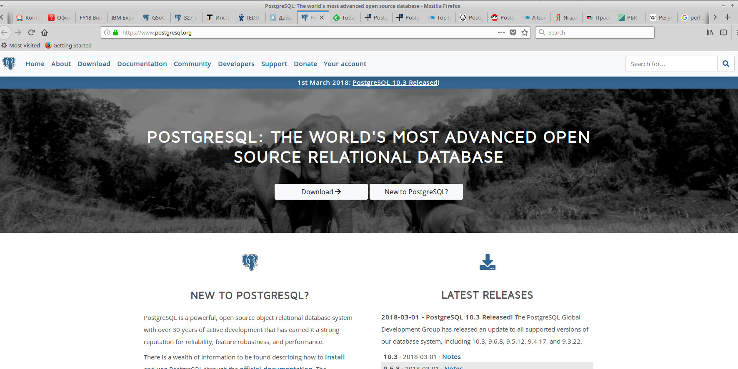This screenshot has width=738, height=369.
Task: Click the elephant icon above New to PostgreSQL
Action: point(250,262)
